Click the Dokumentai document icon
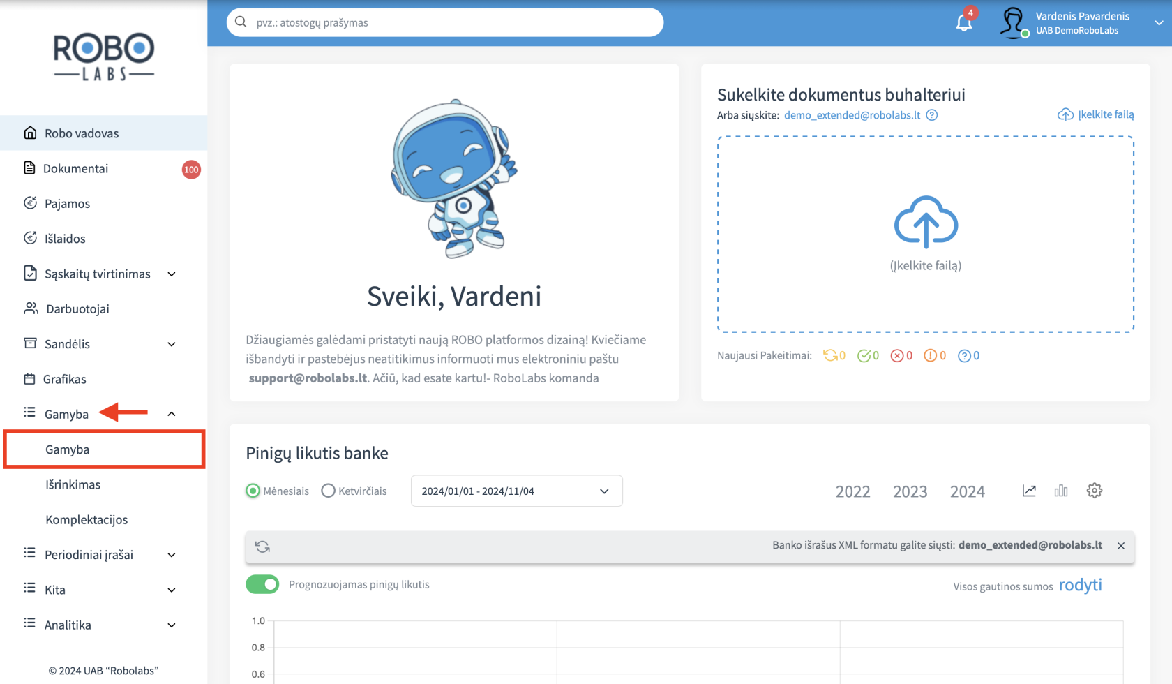This screenshot has height=684, width=1172. (x=29, y=168)
